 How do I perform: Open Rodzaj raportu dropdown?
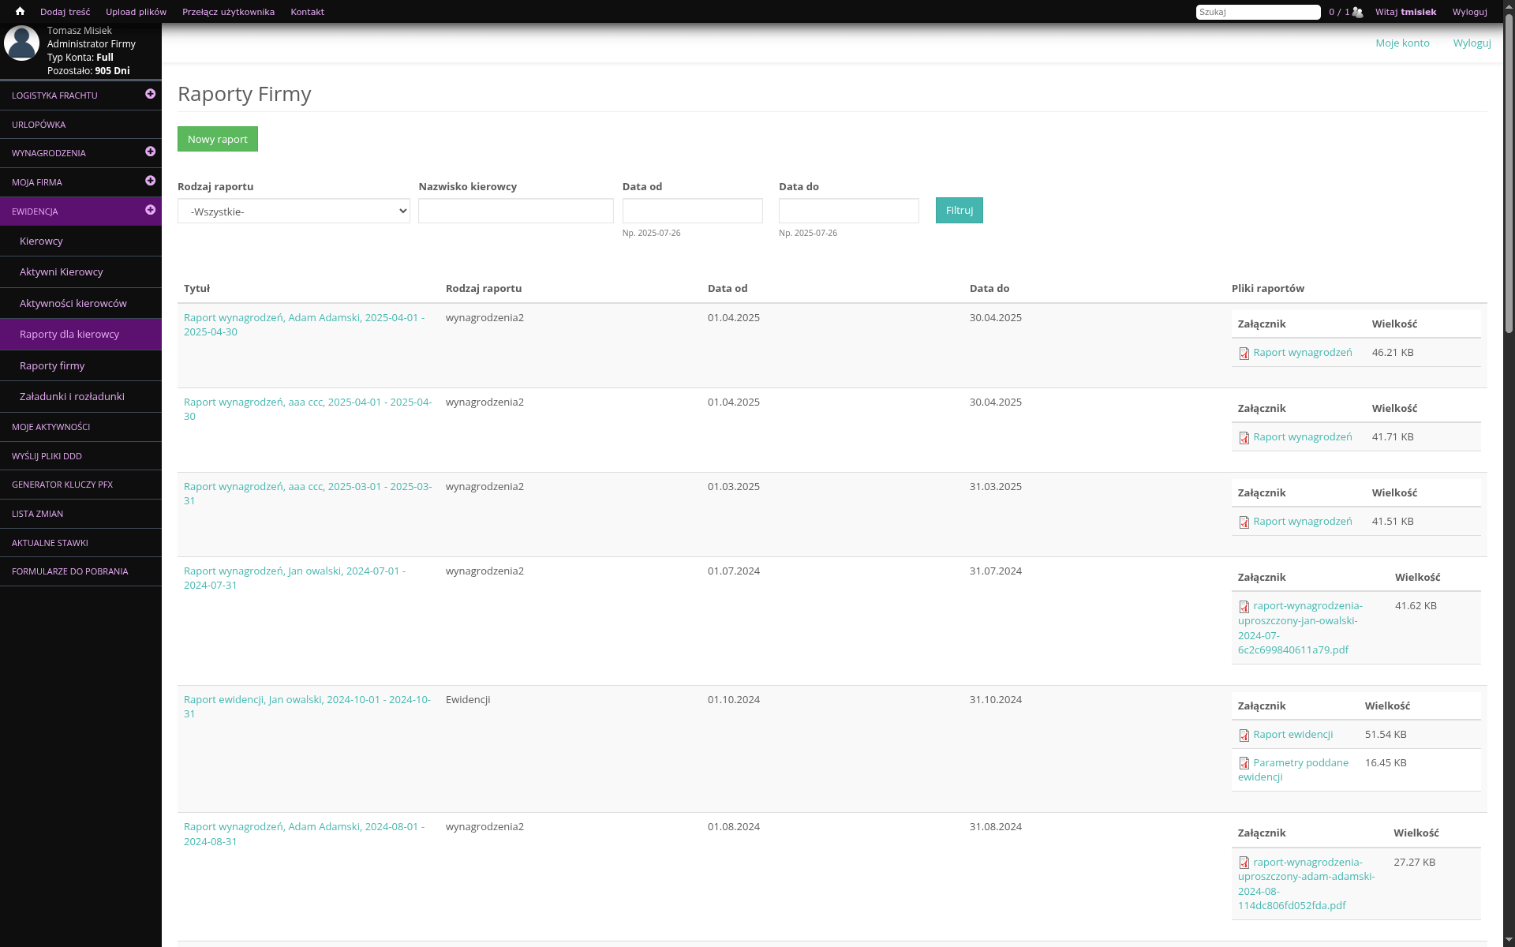294,211
